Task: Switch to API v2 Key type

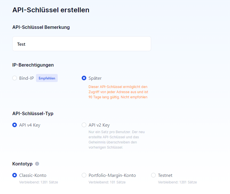Action: [84, 125]
